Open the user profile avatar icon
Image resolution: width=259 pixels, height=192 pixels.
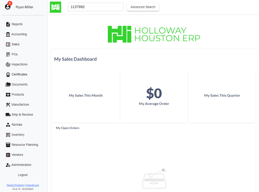pyautogui.click(x=7, y=7)
